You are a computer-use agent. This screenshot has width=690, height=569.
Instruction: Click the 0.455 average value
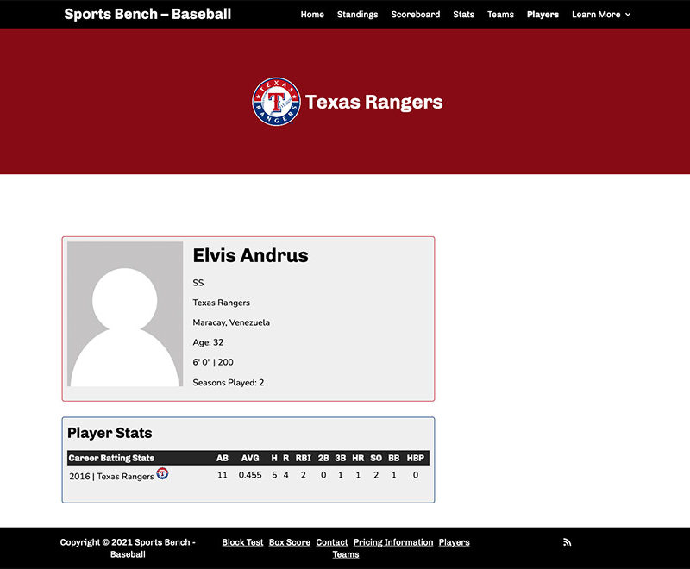point(250,475)
